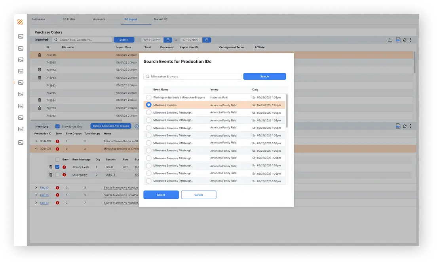Open the calendar for the 12/03/2022 date

tap(168, 40)
